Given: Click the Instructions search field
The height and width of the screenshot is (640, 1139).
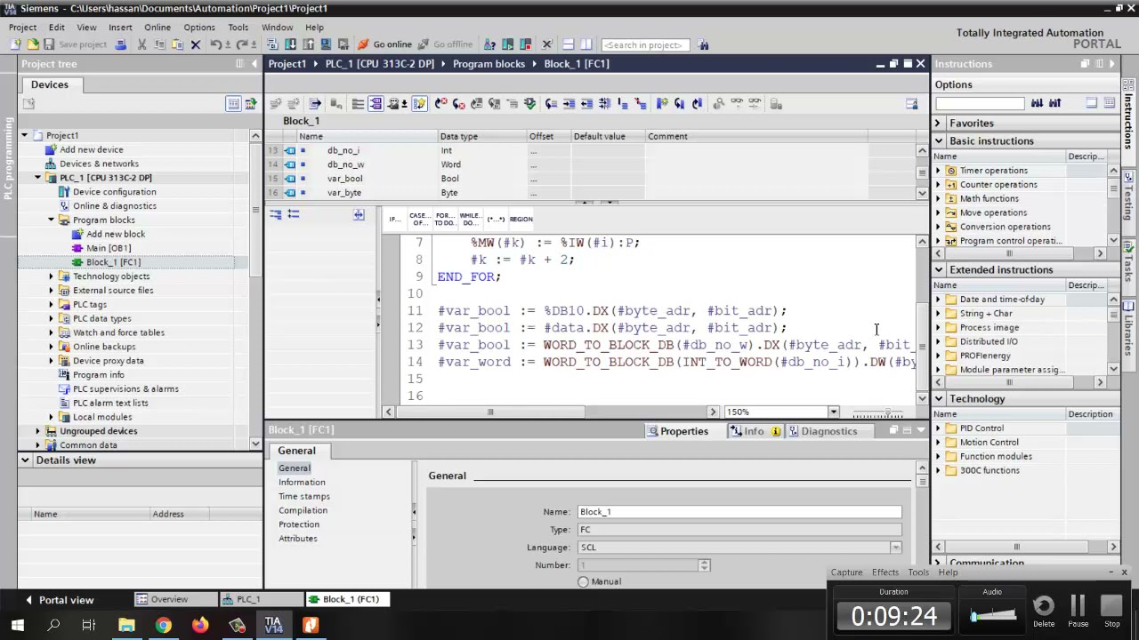Looking at the screenshot, I should (980, 103).
